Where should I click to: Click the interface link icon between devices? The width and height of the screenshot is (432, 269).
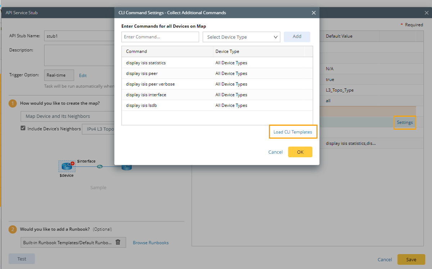point(100,166)
